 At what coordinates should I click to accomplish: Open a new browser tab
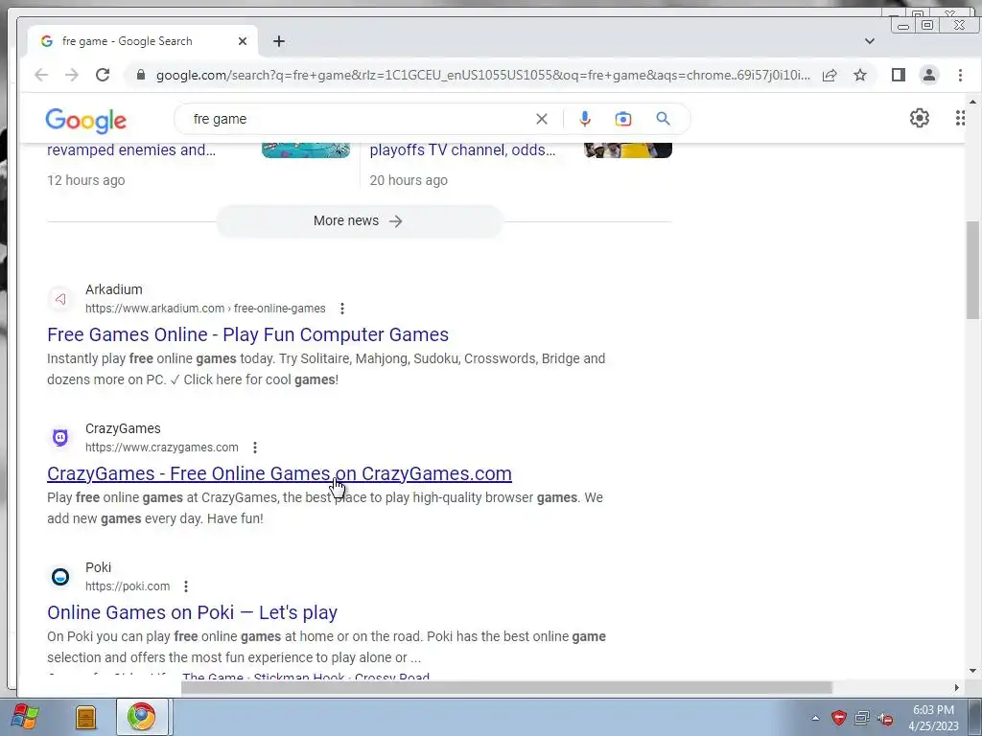click(x=279, y=41)
